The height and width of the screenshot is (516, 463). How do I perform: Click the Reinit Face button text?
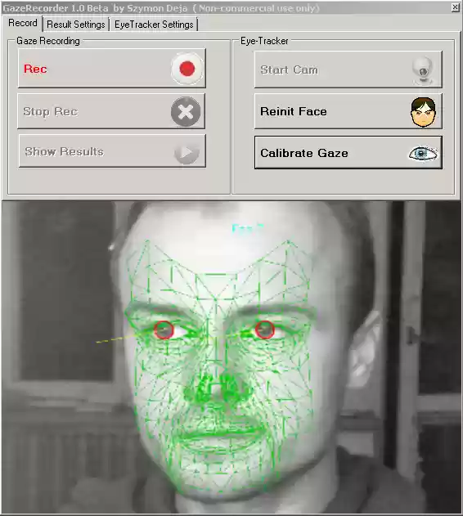294,111
